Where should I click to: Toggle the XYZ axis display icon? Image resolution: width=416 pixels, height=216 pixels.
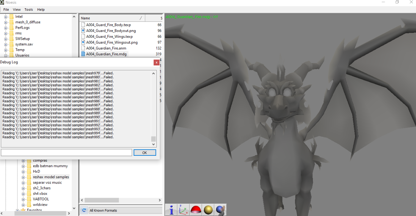tap(184, 210)
